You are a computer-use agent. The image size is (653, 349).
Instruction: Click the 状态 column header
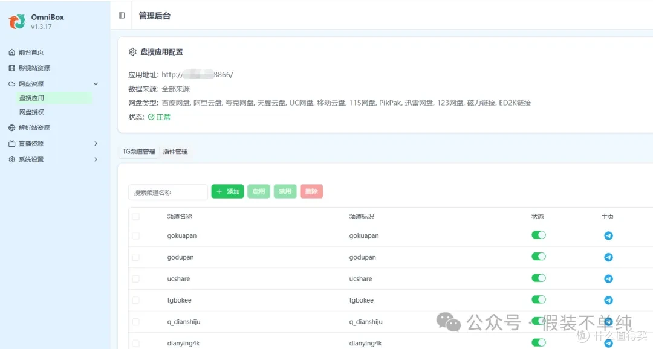[538, 216]
